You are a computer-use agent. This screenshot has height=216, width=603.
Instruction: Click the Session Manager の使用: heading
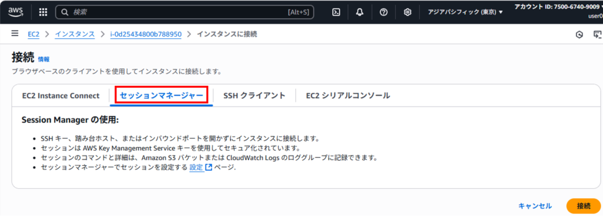click(x=70, y=120)
